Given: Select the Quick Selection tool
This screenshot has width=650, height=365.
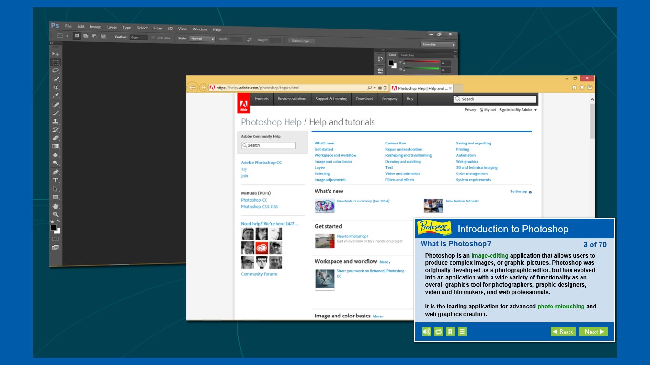Looking at the screenshot, I should [x=56, y=79].
